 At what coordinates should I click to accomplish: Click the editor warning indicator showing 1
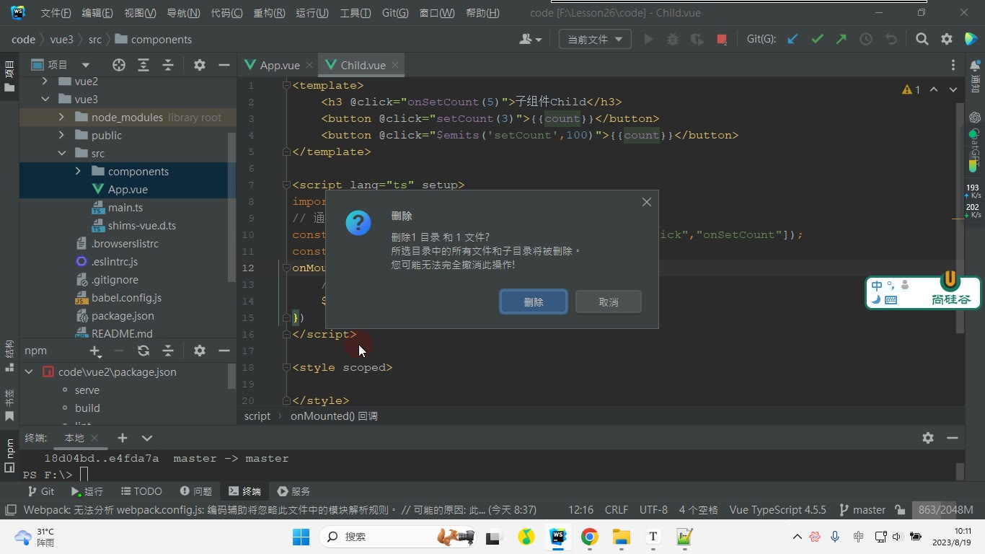click(911, 90)
